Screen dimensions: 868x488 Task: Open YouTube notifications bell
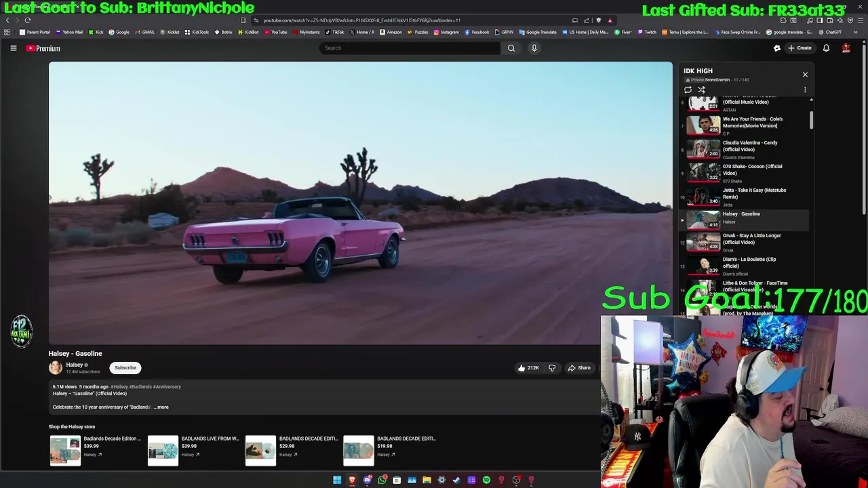point(826,48)
